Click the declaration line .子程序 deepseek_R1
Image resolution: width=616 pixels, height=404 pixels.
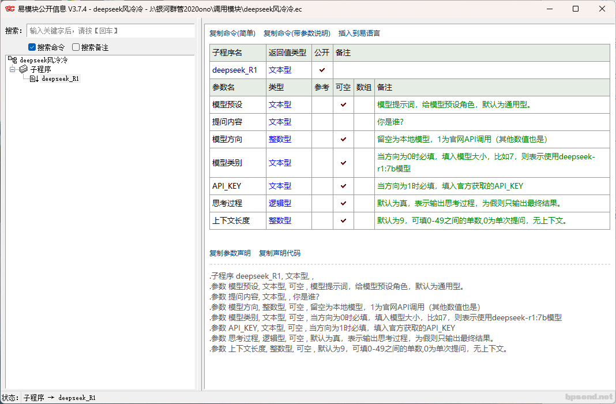click(x=262, y=276)
